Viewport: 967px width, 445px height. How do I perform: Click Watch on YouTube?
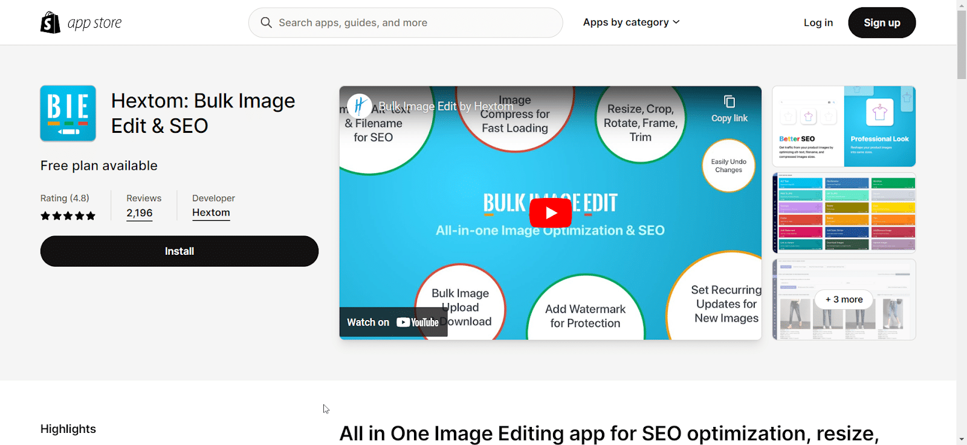pos(393,322)
